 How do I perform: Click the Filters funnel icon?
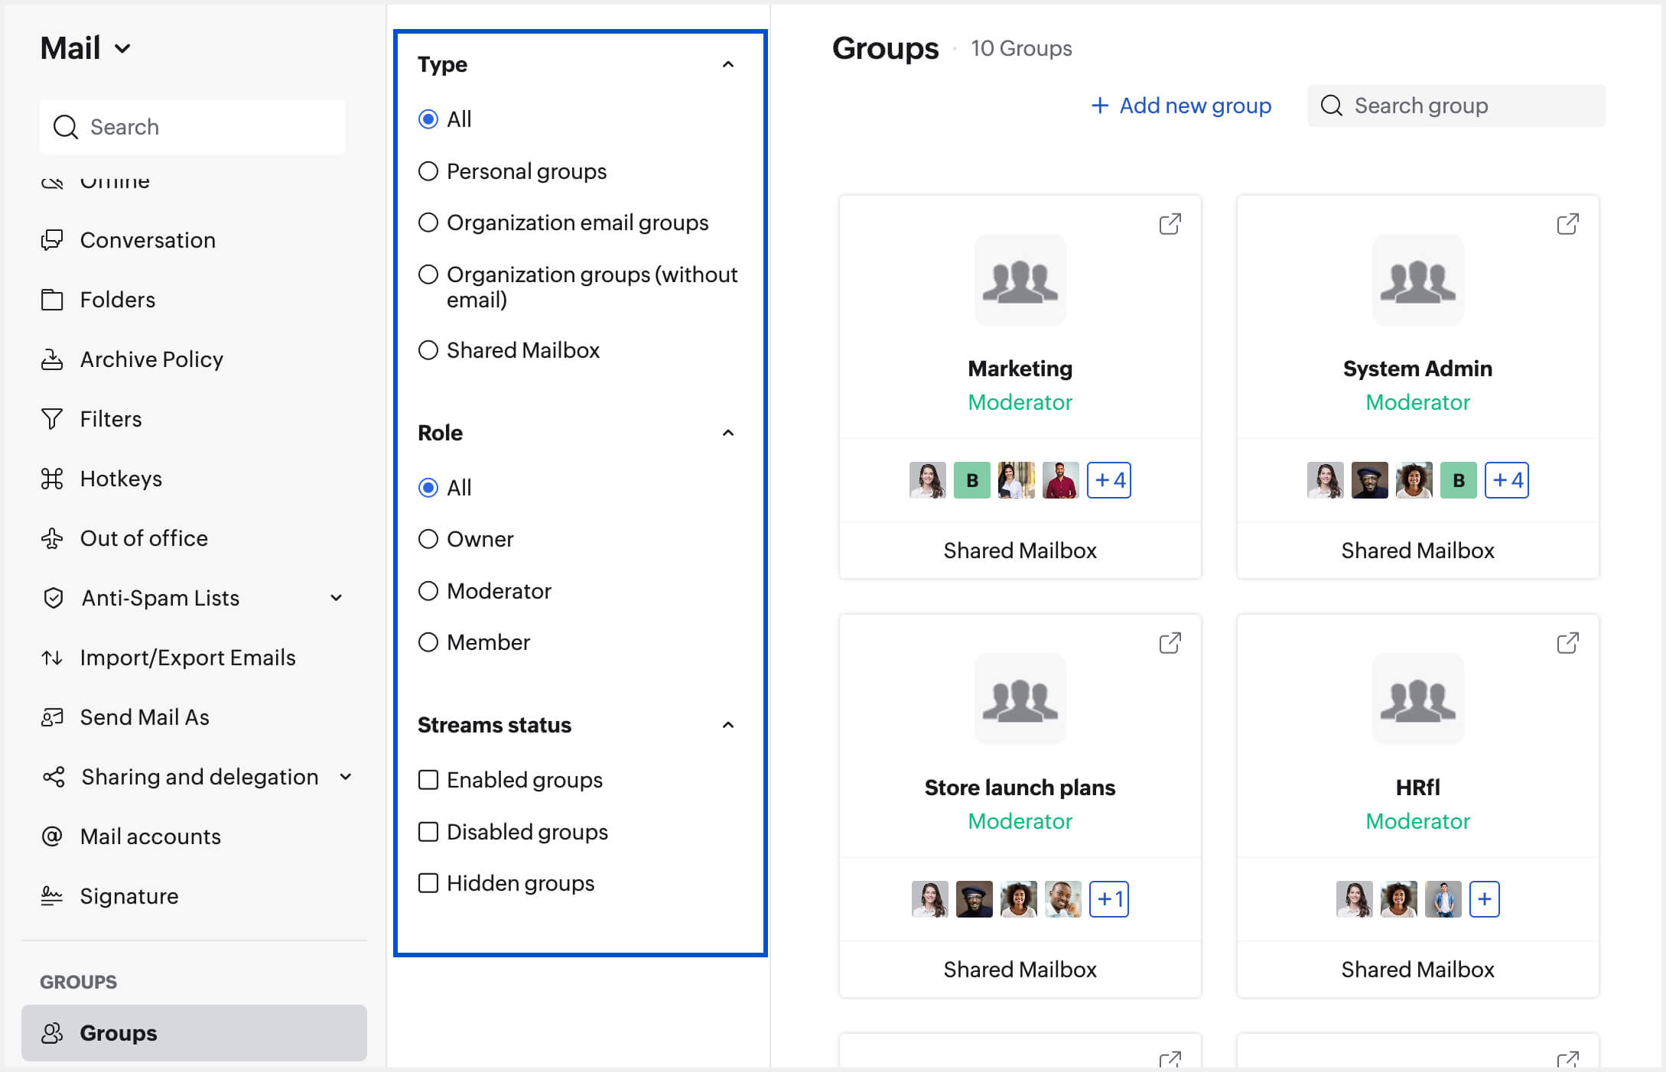[x=52, y=419]
